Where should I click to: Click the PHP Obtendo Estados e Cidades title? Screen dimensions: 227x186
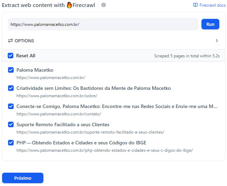81,143
